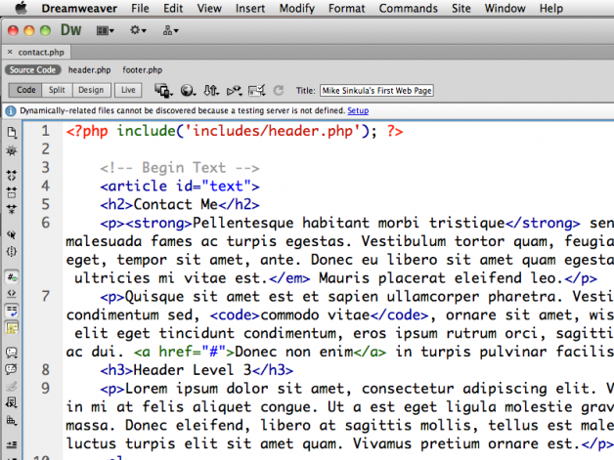Click line number 1 in the gutter

pyautogui.click(x=45, y=131)
